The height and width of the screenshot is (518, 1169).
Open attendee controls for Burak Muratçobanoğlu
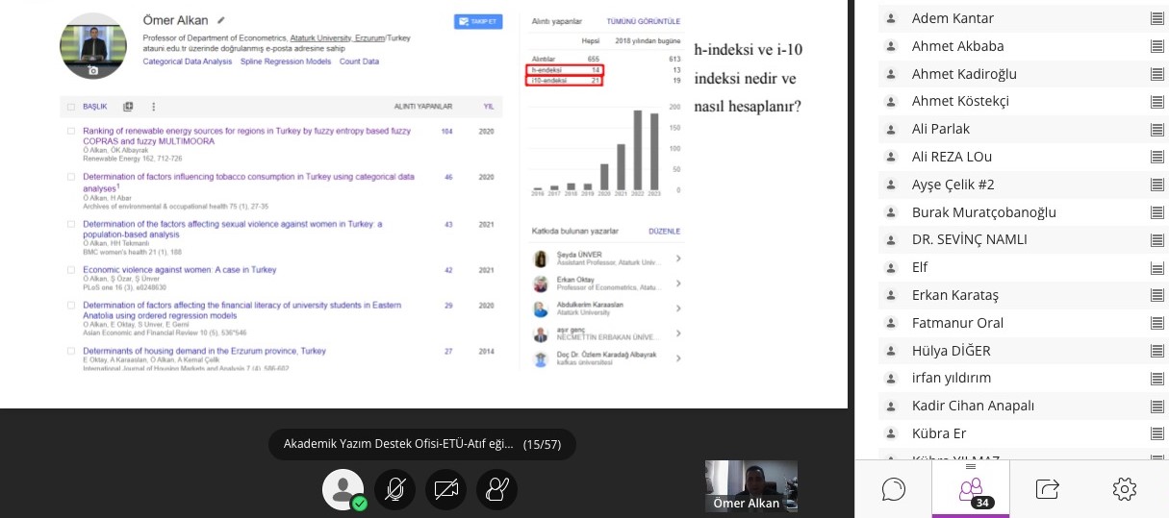[1156, 212]
